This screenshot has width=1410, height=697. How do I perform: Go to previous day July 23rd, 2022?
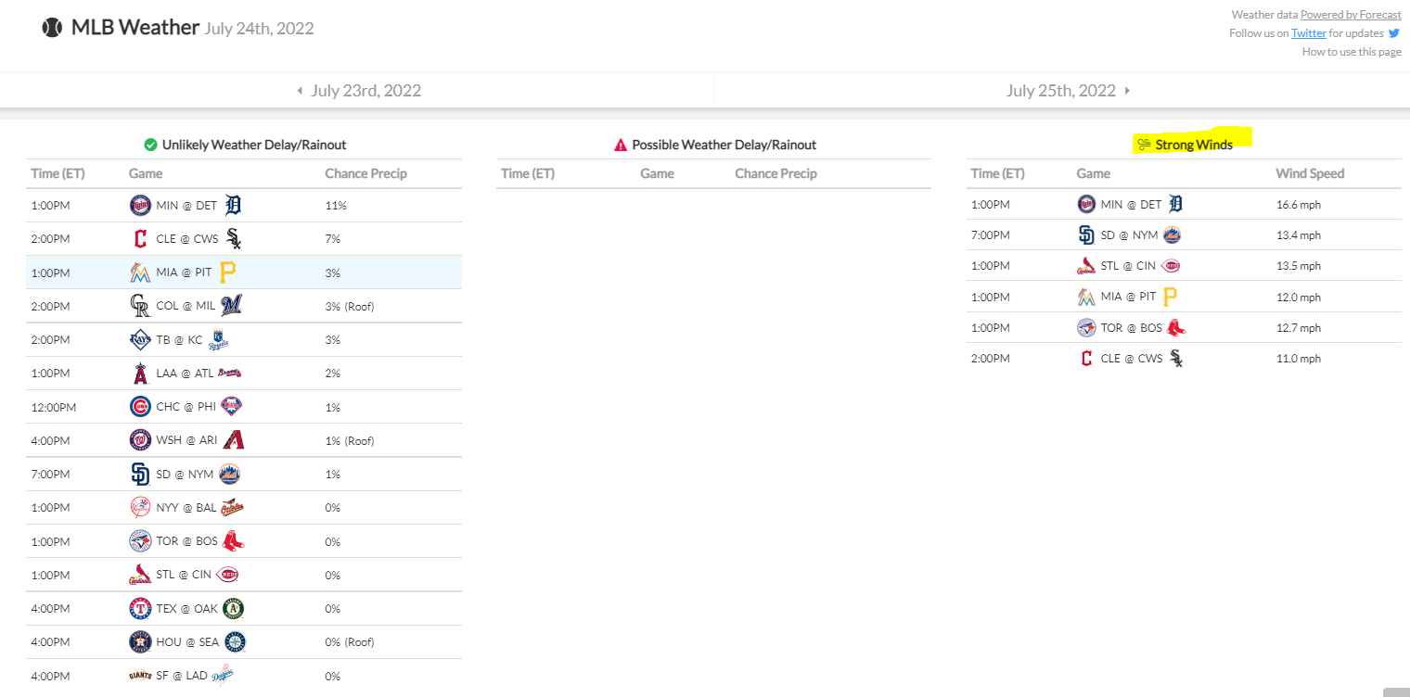click(x=359, y=91)
